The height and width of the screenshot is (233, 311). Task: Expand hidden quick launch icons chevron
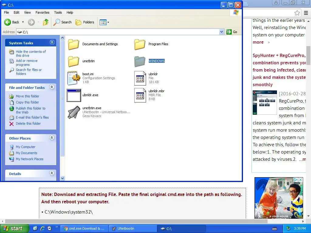pos(56,227)
